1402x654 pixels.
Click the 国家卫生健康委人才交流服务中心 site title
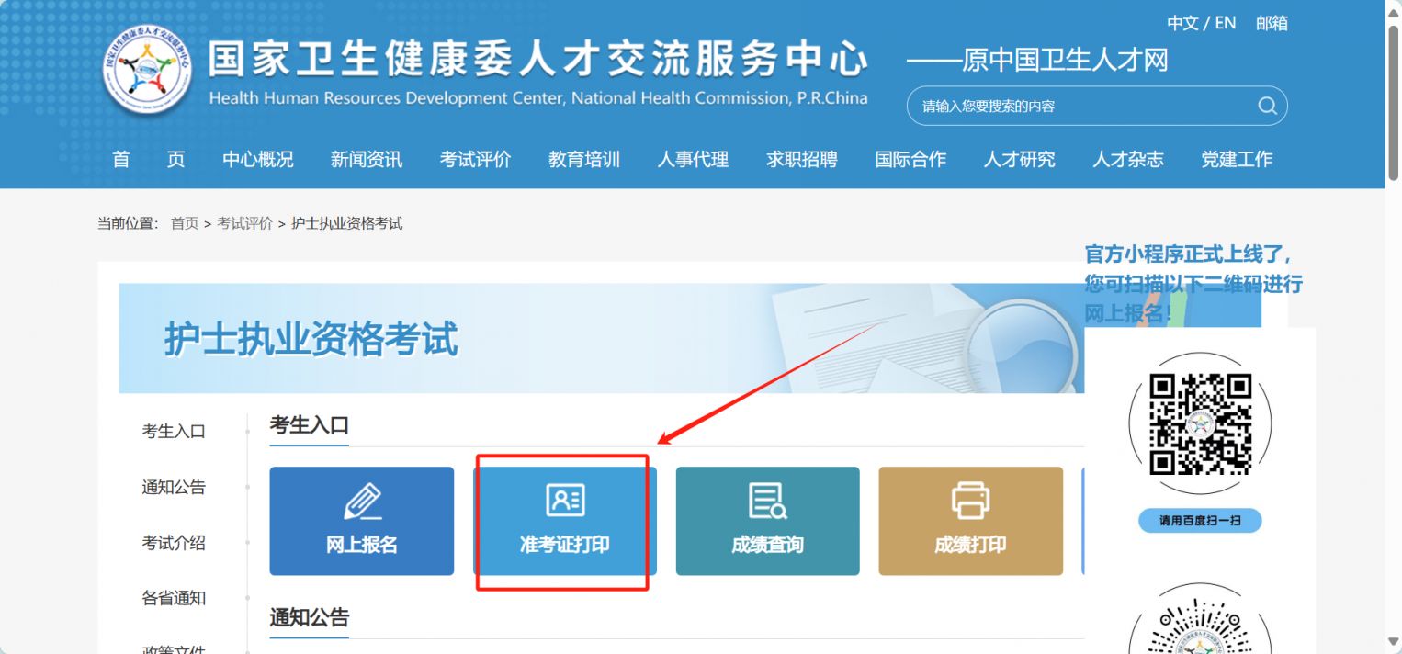[x=537, y=59]
